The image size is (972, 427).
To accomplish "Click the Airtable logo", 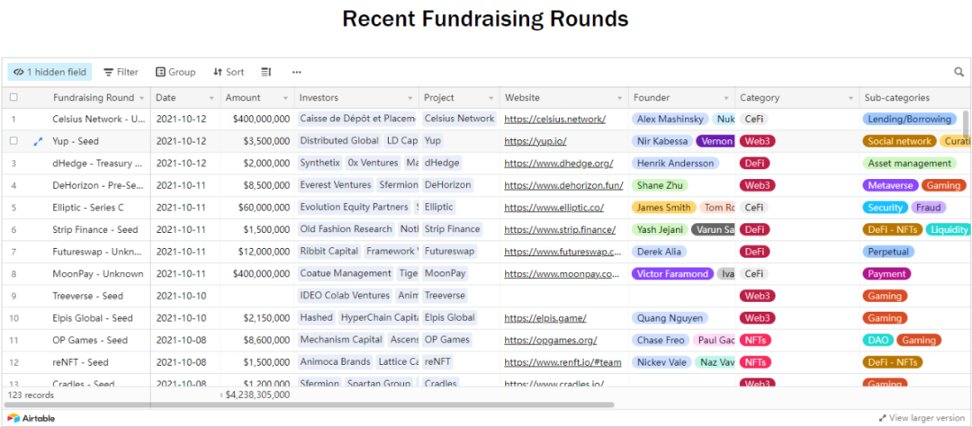I will 31,418.
